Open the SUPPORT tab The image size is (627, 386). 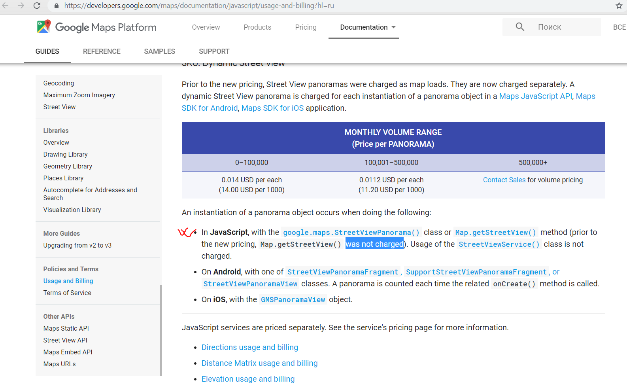pos(214,51)
